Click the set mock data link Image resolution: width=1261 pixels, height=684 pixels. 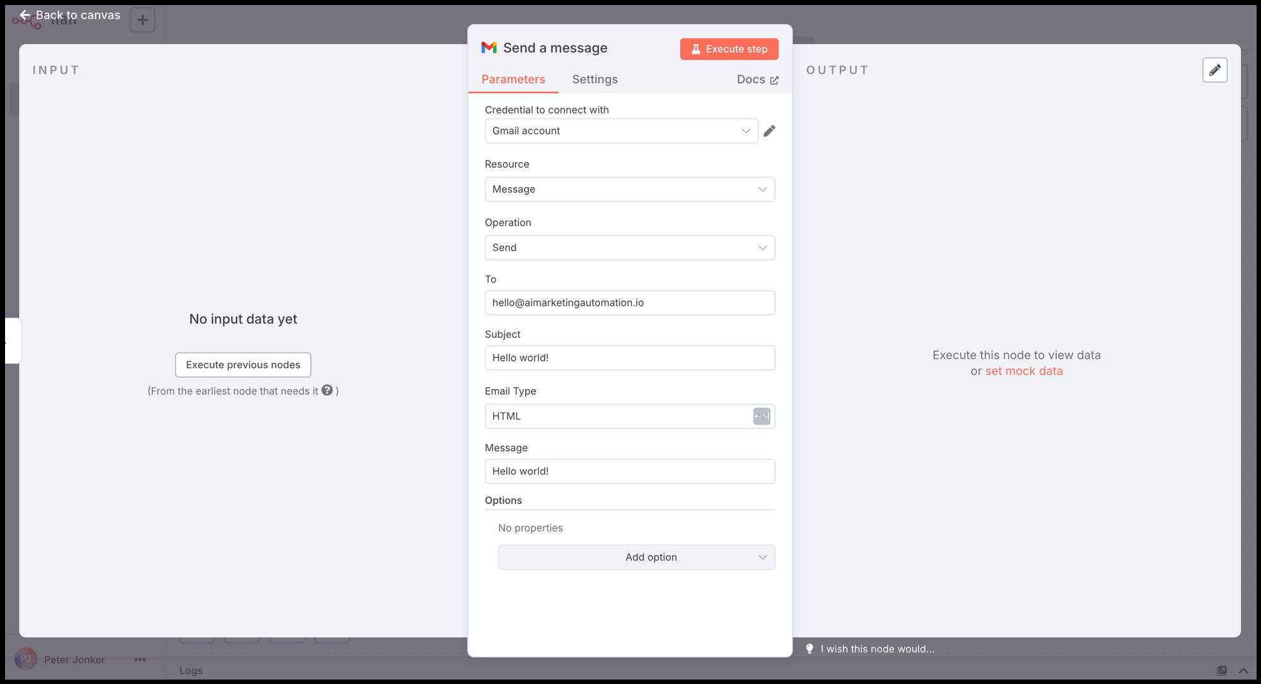(1023, 371)
